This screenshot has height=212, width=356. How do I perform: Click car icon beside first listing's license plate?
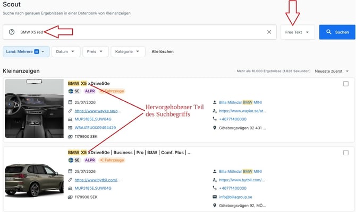70,119
